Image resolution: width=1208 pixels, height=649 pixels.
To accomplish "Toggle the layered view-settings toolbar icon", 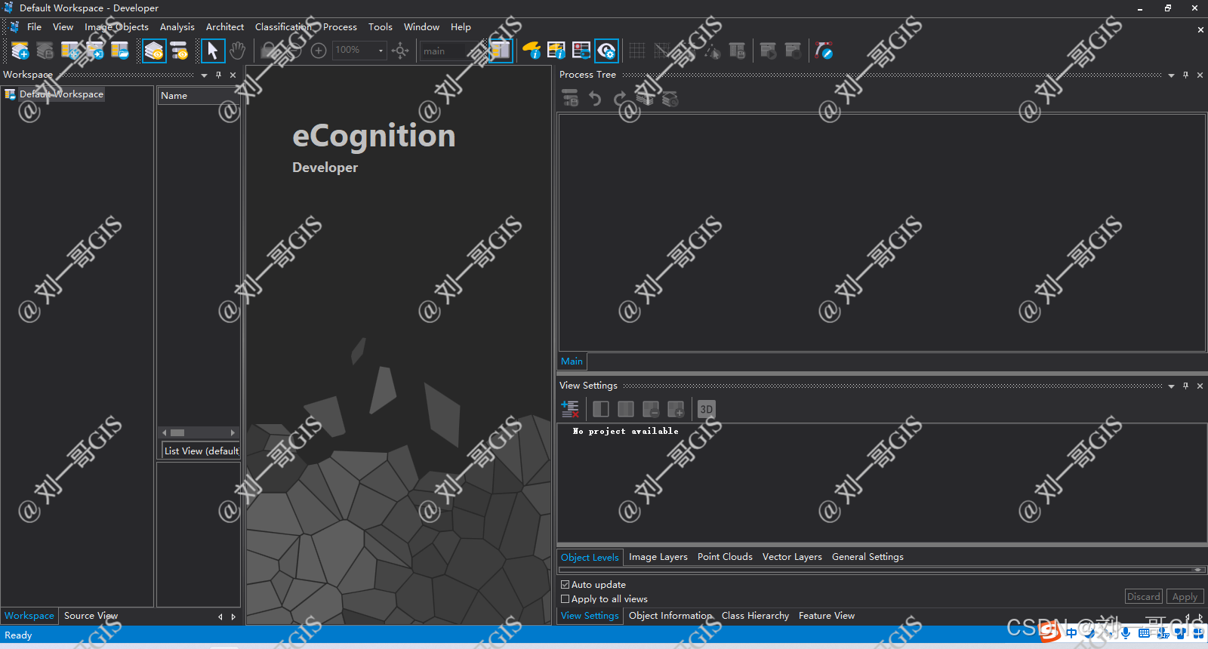I will coord(154,51).
